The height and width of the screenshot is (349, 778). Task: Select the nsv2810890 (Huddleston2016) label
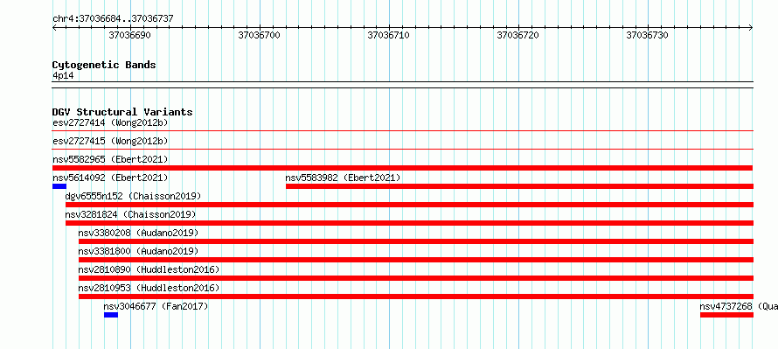149,269
